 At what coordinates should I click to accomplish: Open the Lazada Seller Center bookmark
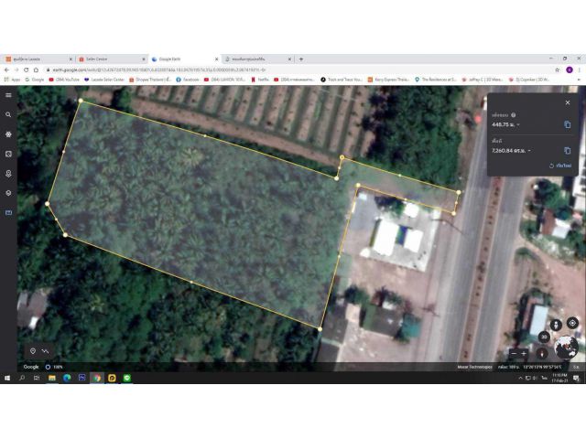[103, 80]
